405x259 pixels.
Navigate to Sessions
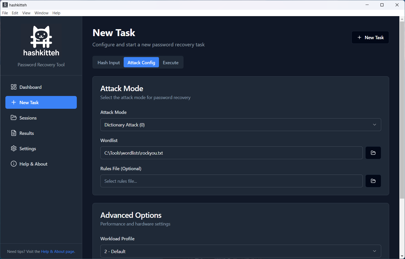41,118
